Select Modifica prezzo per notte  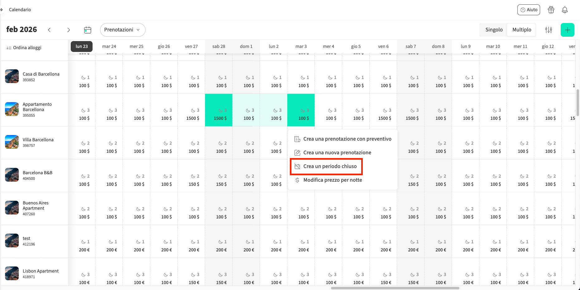332,180
